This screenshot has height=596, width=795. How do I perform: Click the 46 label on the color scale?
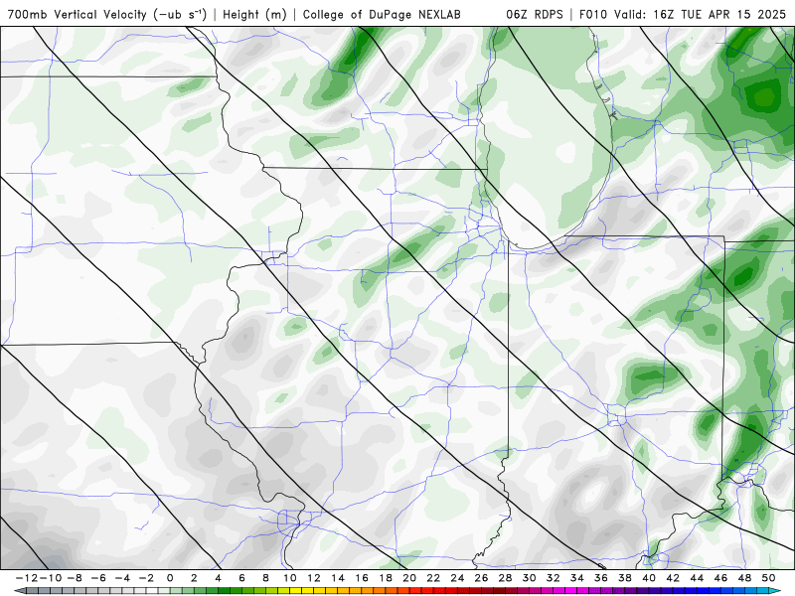click(x=720, y=578)
